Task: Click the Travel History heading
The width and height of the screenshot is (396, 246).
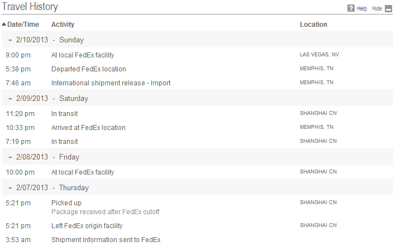Action: coord(30,7)
